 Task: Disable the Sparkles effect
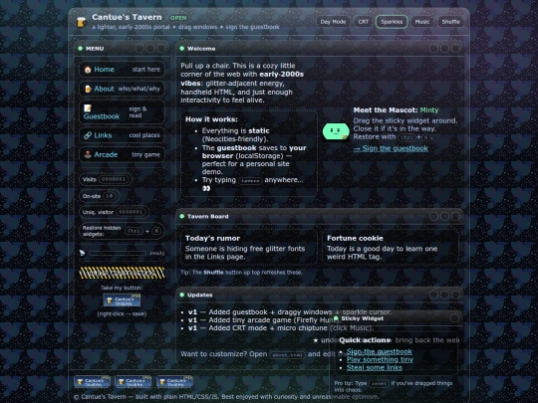pos(392,22)
